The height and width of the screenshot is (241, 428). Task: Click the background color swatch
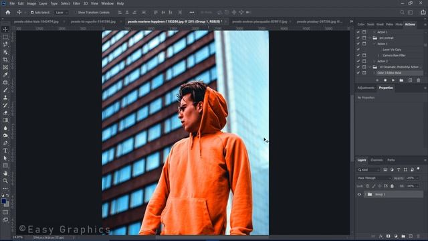[x=7, y=204]
